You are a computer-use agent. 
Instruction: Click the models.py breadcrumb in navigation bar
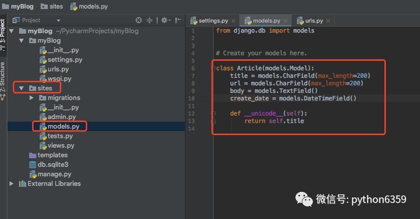[x=89, y=7]
